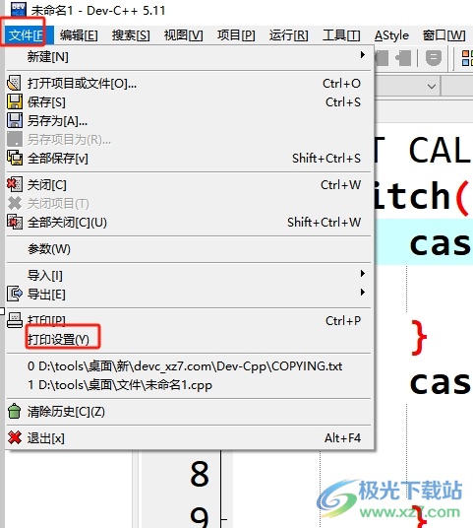473x528 pixels.
Task: Click line number 9 in gutter
Action: 200,518
